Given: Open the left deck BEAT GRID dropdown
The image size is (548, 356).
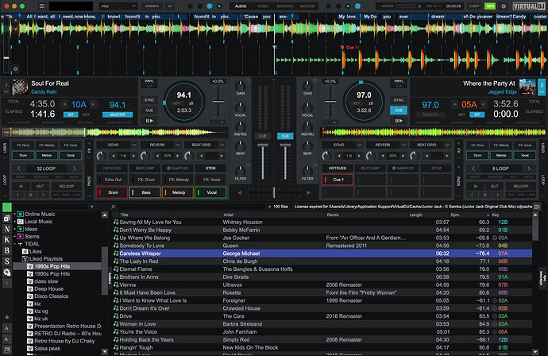Looking at the screenshot, I should tap(222, 145).
